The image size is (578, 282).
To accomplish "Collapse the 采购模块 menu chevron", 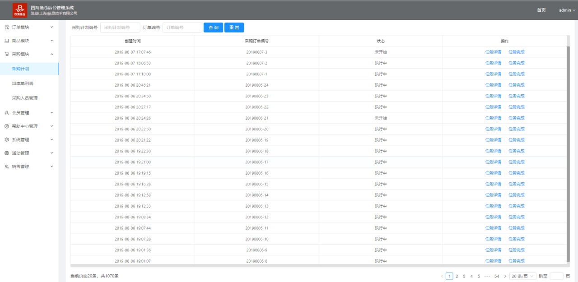I will (51, 54).
